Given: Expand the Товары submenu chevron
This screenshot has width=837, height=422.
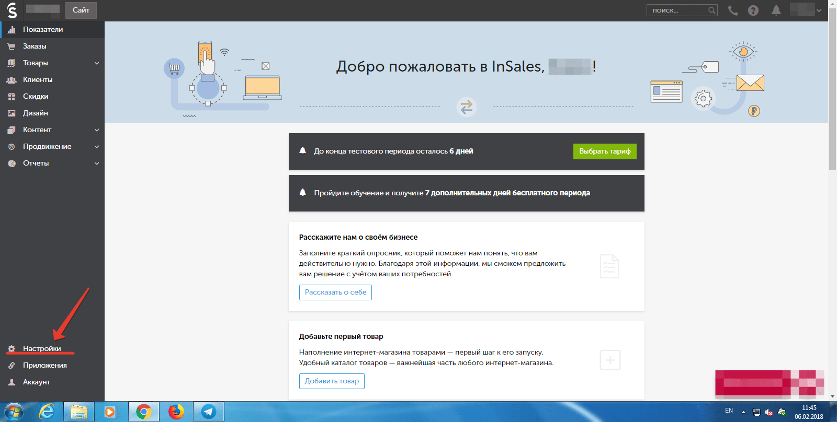Looking at the screenshot, I should pos(97,63).
